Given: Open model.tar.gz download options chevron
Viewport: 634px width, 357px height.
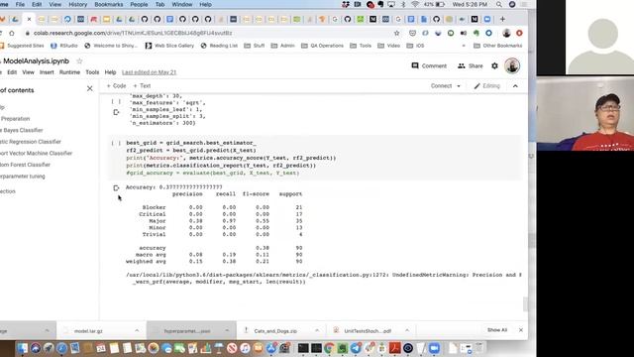Looking at the screenshot, I should tap(137, 330).
